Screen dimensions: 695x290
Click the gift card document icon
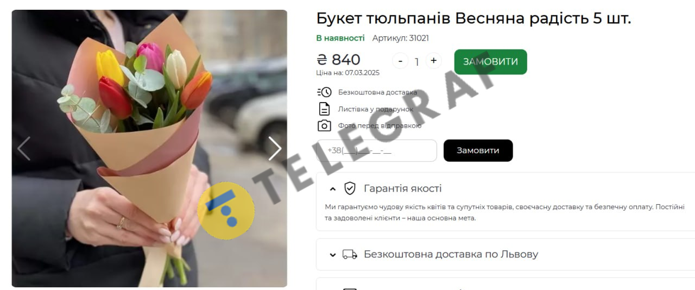pyautogui.click(x=324, y=109)
